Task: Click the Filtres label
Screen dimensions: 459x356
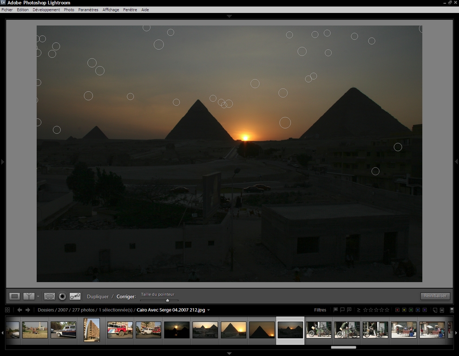Action: (320, 310)
